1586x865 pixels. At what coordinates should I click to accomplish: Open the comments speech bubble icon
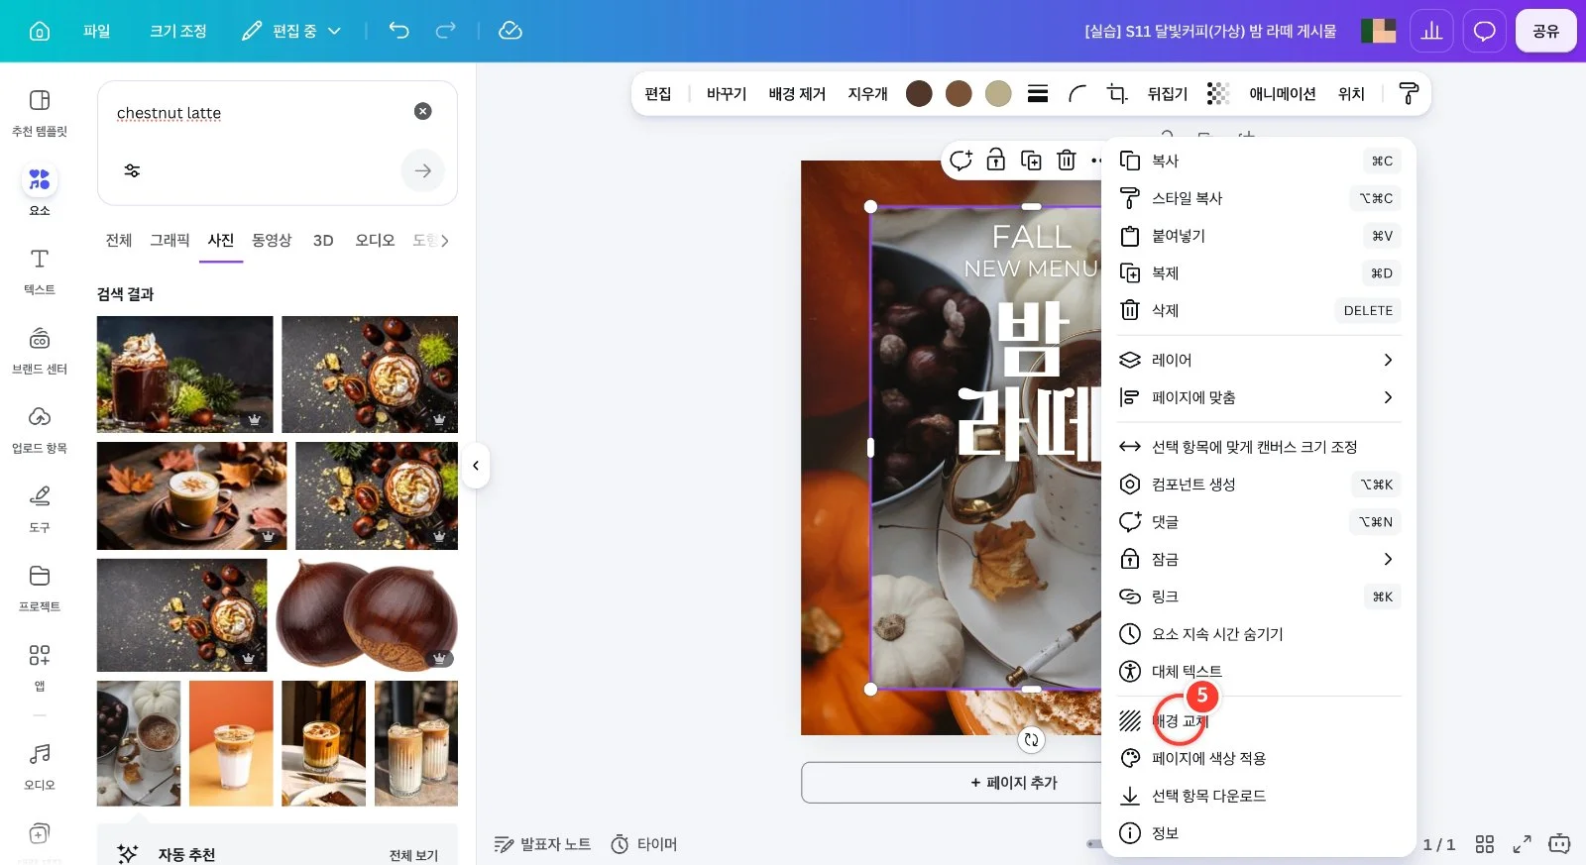tap(1484, 31)
